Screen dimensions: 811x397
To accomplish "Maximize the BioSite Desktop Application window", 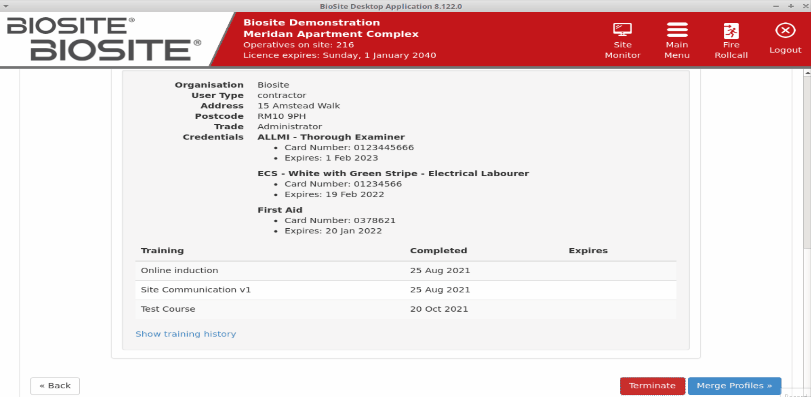I will [x=791, y=6].
